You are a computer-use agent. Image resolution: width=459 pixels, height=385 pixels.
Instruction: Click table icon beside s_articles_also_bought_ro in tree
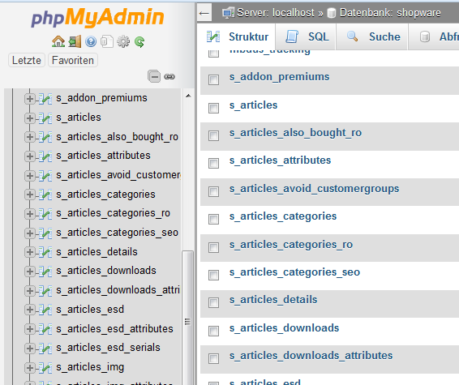45,137
